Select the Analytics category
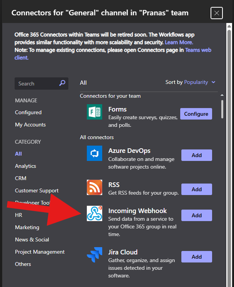Image resolution: width=234 pixels, height=287 pixels. (25, 166)
